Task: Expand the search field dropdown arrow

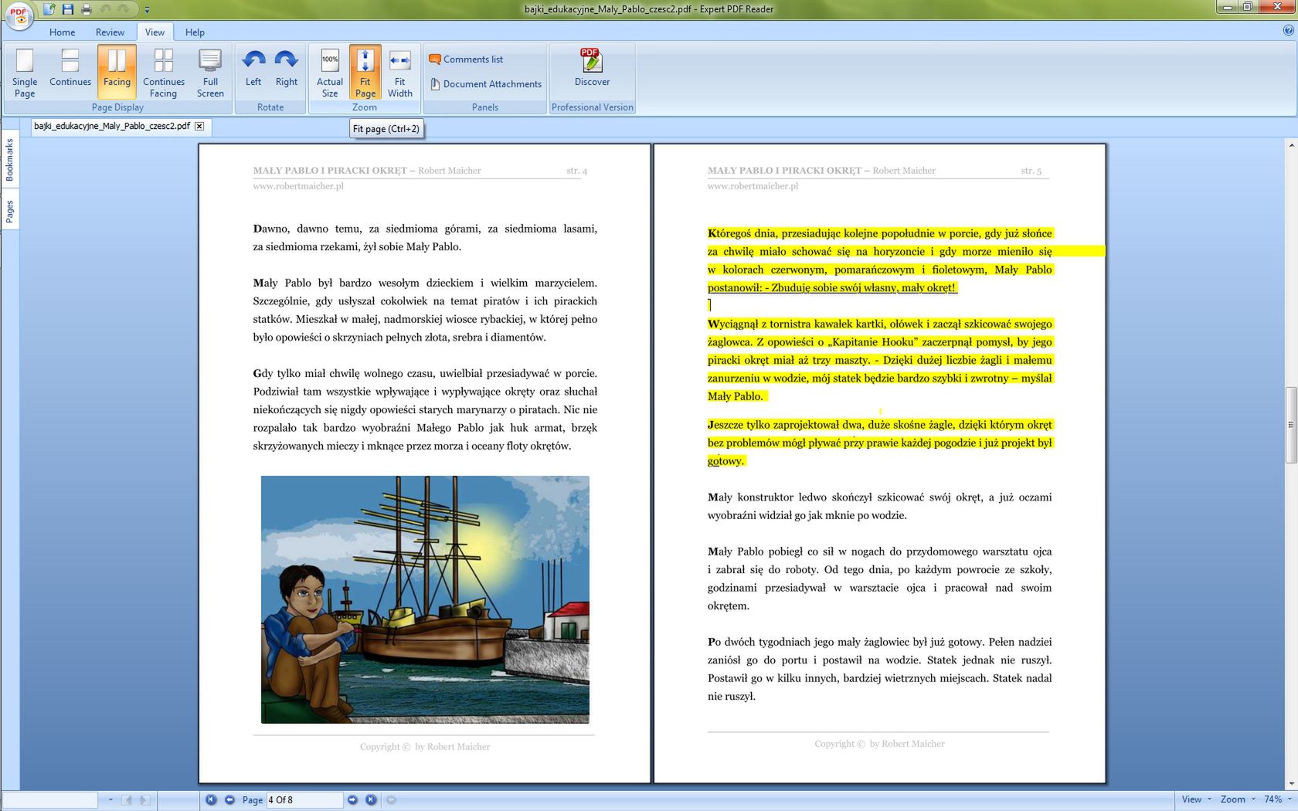Action: 110,800
